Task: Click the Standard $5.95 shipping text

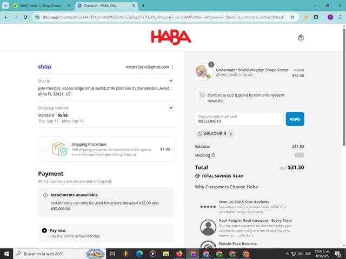Action: [53, 115]
